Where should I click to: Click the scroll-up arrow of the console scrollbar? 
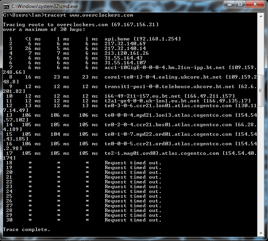261,16
